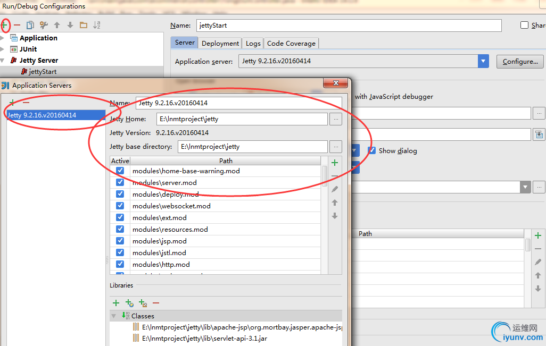Click the import icon beside field
Screen dimensions: 546x346
[x=539, y=134]
